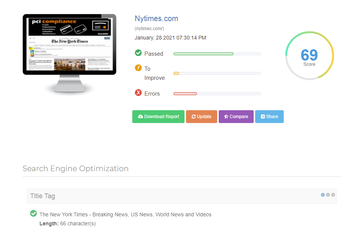357x234 pixels.
Task: Click the 'The New York Times - Breaking News' title text
Action: point(126,215)
